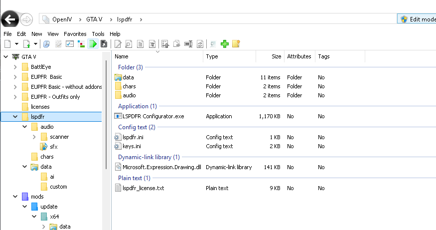Click GTA V in the breadcrumb path

pyautogui.click(x=94, y=19)
